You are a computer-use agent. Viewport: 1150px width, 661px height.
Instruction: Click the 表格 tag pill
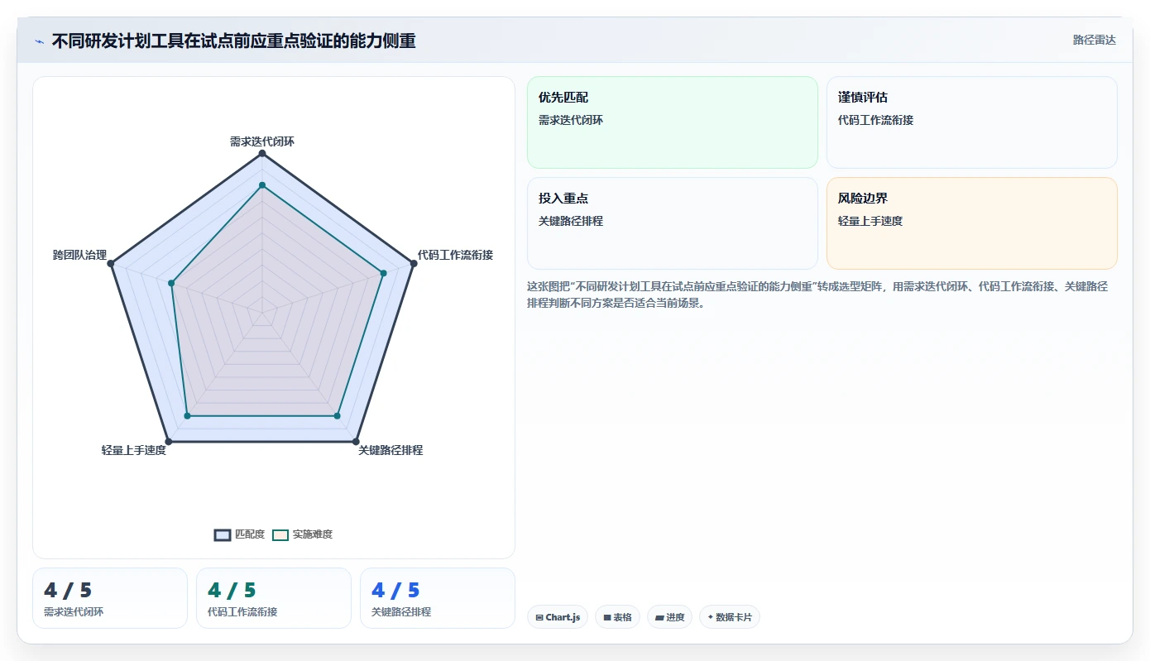(x=617, y=617)
